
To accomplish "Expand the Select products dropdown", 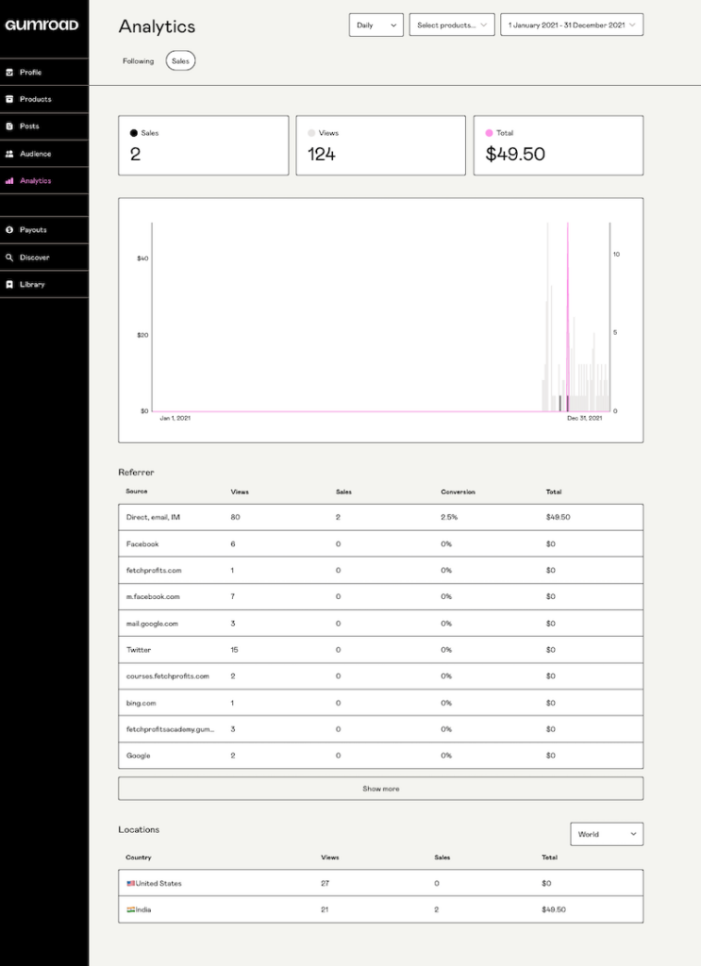I will 452,25.
